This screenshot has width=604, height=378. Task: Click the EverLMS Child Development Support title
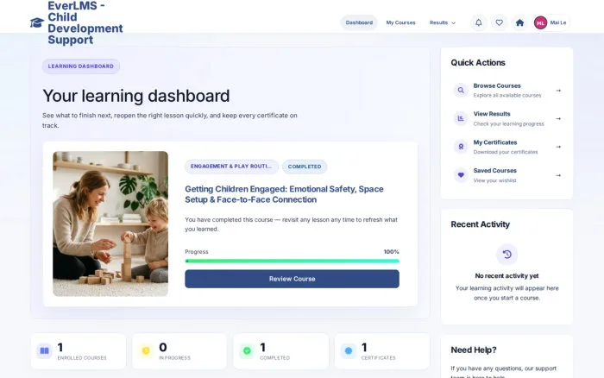click(x=85, y=22)
